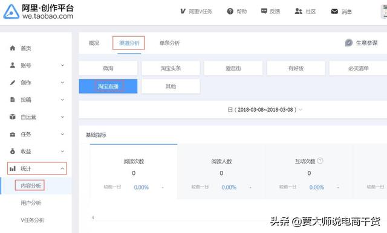Select the 淘宝直播 channel button
Viewport: 387px width, 233px height.
click(x=108, y=86)
